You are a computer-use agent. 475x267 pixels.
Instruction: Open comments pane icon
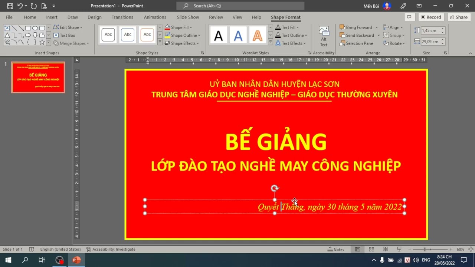point(409,17)
